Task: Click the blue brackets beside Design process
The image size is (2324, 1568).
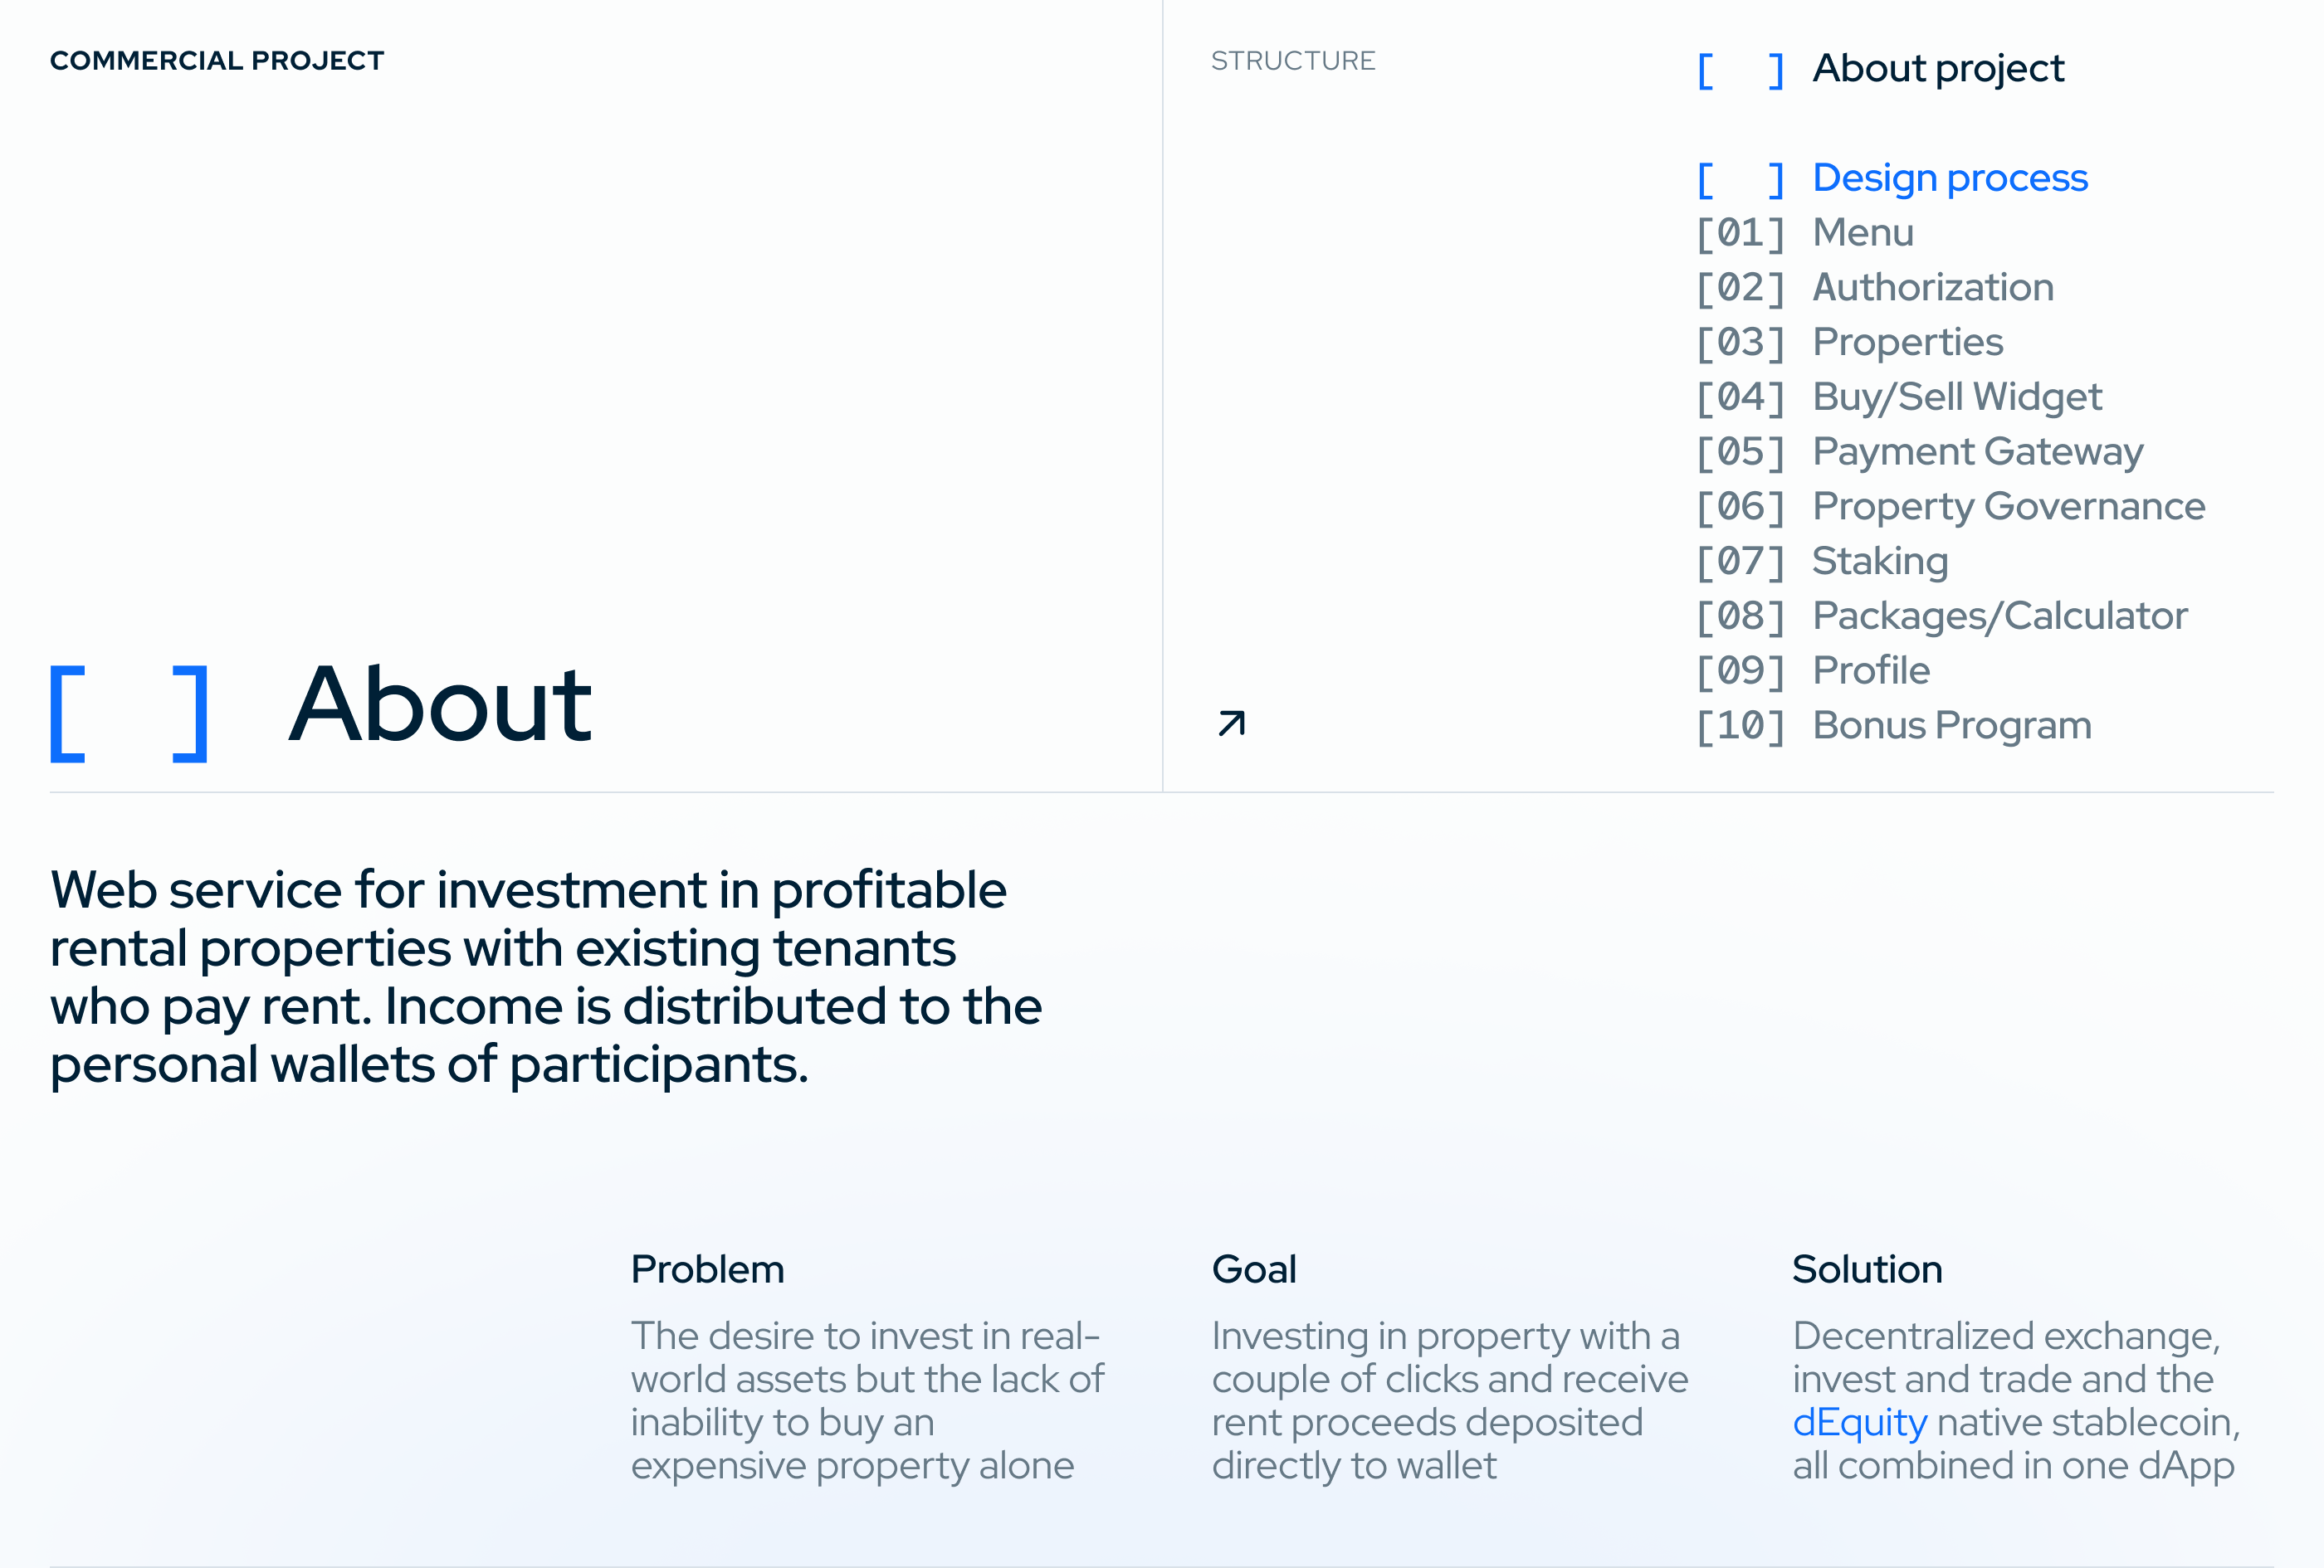Action: [x=1740, y=180]
